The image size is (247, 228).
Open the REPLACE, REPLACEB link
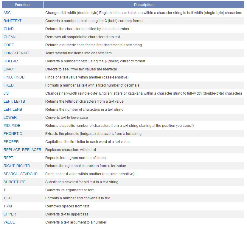(x=22, y=150)
